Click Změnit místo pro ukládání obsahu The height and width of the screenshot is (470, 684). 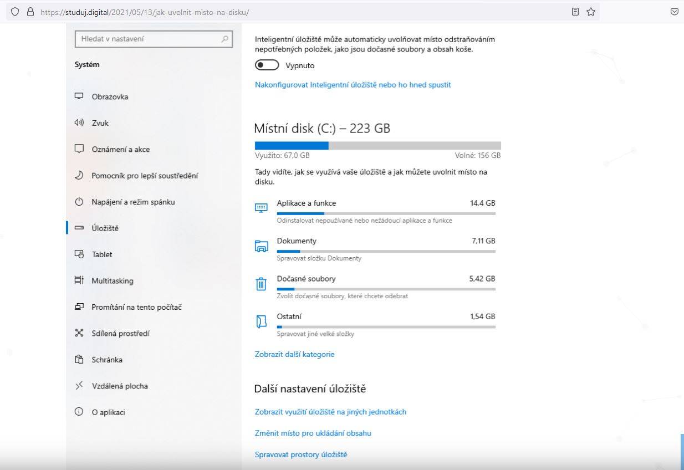coord(313,433)
